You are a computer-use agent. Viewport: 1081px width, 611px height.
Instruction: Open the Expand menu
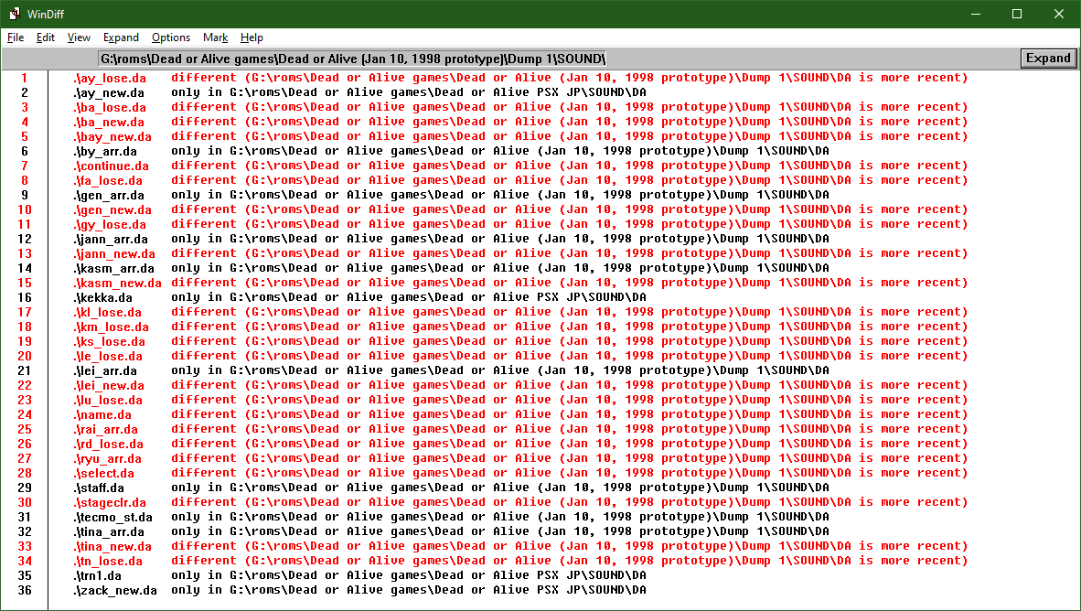(x=121, y=38)
